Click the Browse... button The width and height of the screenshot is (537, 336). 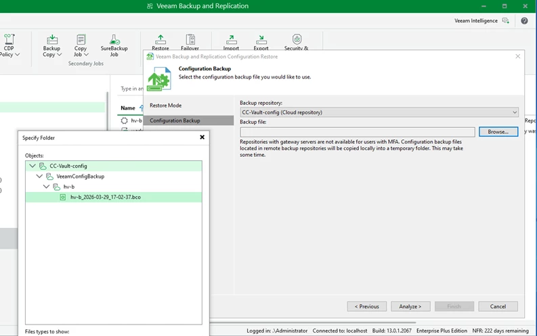tap(498, 132)
